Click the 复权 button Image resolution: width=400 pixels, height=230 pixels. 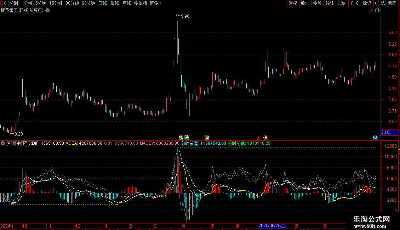(293, 3)
